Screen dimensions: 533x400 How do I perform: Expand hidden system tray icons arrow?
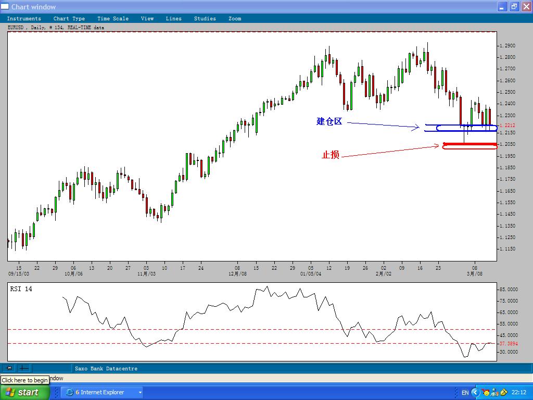[475, 393]
